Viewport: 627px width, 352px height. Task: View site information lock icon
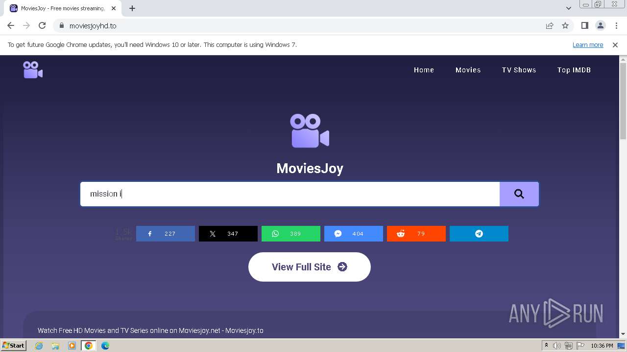[x=62, y=25]
